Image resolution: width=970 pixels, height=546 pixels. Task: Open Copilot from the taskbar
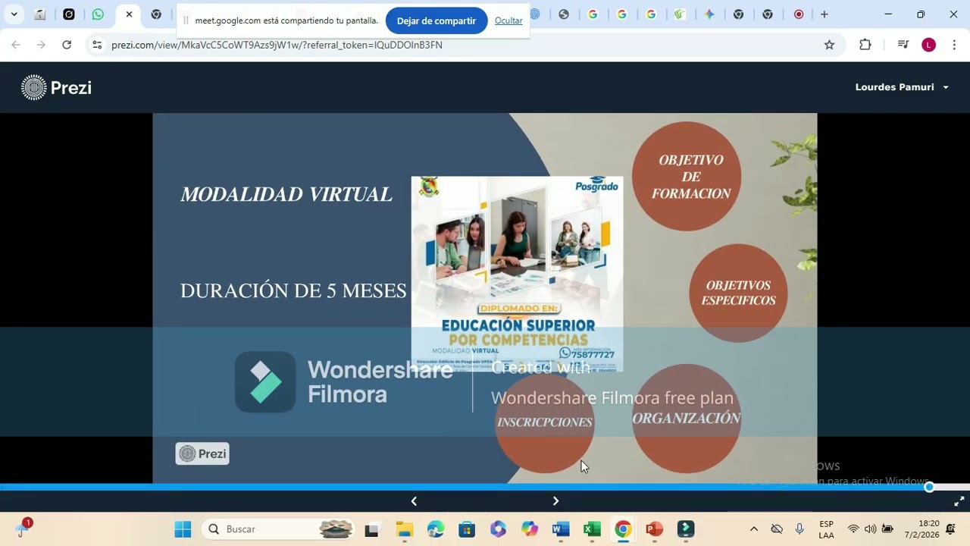click(530, 529)
